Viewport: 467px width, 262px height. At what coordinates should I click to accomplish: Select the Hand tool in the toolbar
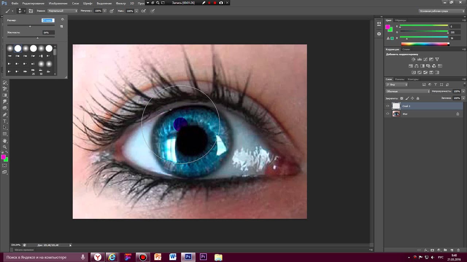(x=5, y=140)
